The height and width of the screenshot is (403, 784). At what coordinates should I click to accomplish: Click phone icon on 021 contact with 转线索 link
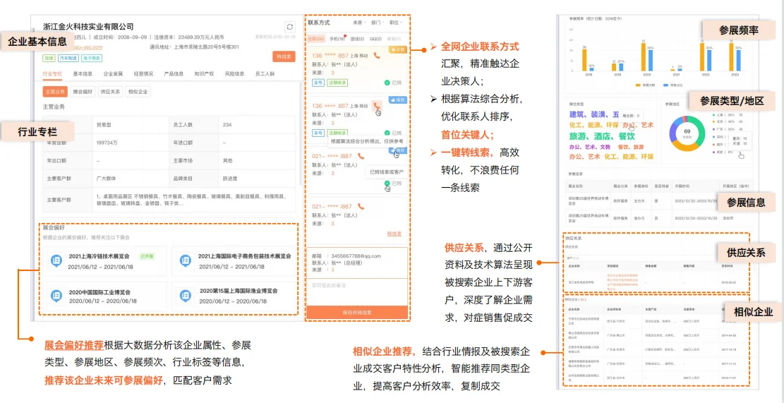361,206
